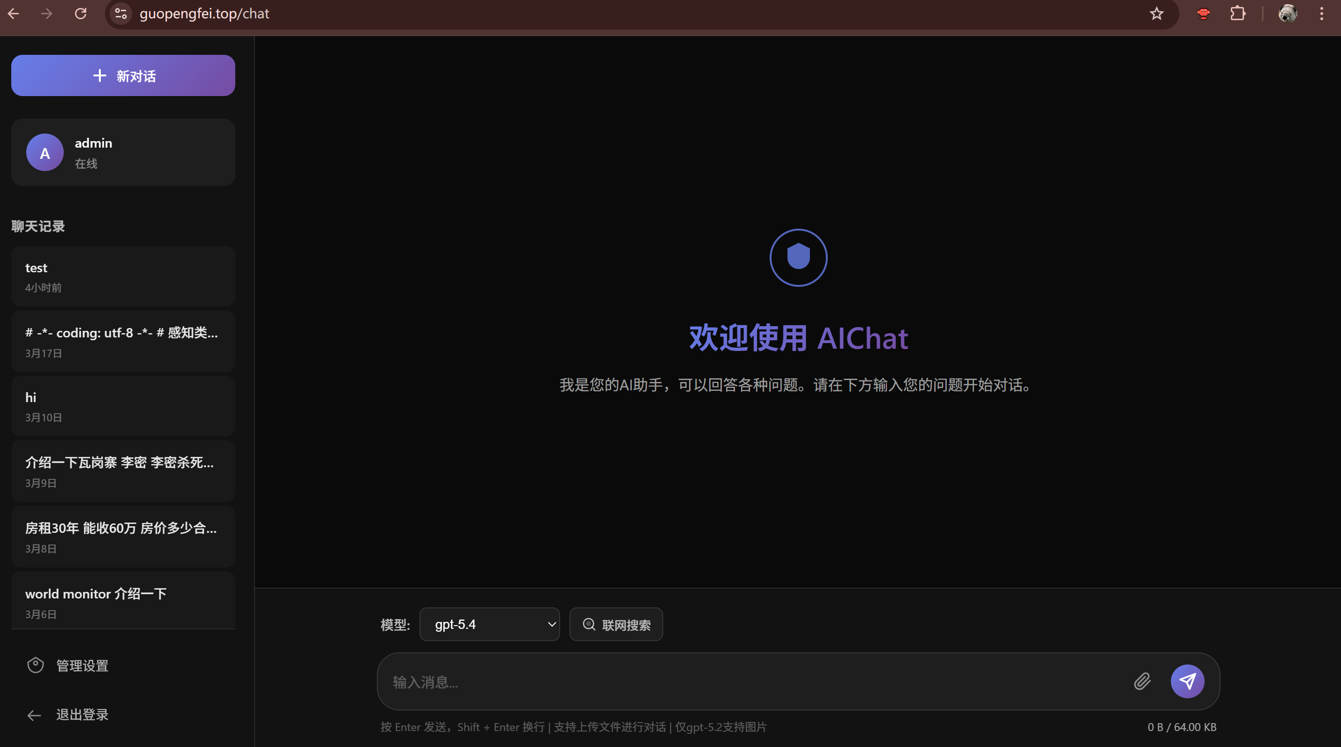Expand the gpt-5.4 model dropdown
The image size is (1341, 747).
(489, 624)
